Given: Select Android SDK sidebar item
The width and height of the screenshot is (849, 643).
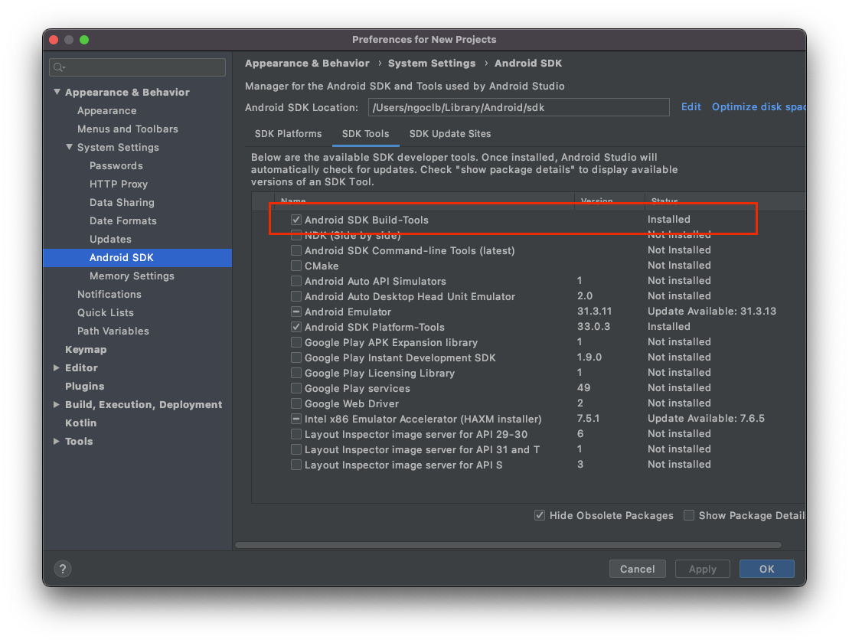Looking at the screenshot, I should 138,258.
